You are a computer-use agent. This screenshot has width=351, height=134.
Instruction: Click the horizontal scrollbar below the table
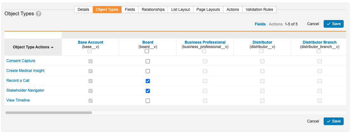49,112
